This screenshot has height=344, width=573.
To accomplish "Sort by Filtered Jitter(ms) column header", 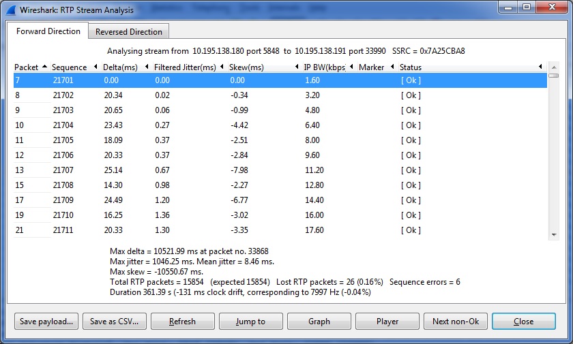I will pyautogui.click(x=184, y=67).
